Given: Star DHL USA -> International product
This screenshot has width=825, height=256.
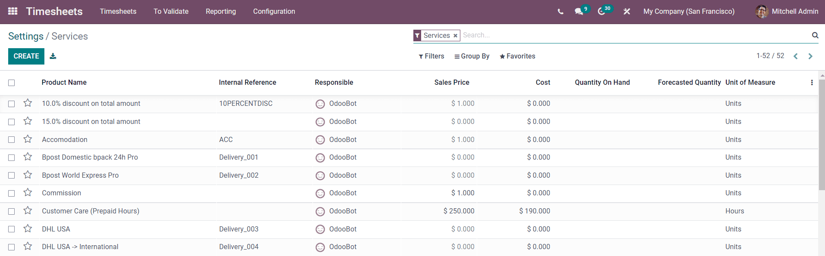Looking at the screenshot, I should 28,246.
